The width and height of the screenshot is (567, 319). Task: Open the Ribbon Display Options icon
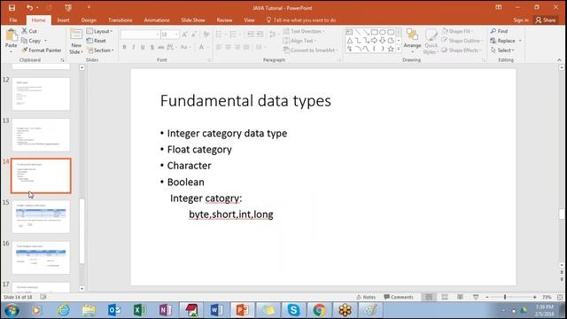tap(499, 7)
